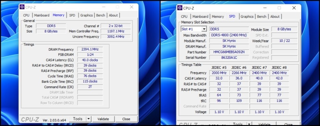This screenshot has width=320, height=126.
Task: Click 2 x 32-bit Channel # value
Action: (116, 26)
